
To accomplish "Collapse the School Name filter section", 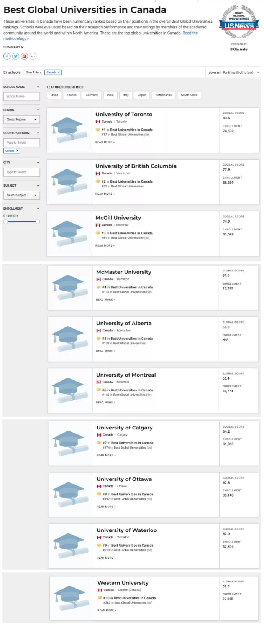I will pyautogui.click(x=38, y=87).
